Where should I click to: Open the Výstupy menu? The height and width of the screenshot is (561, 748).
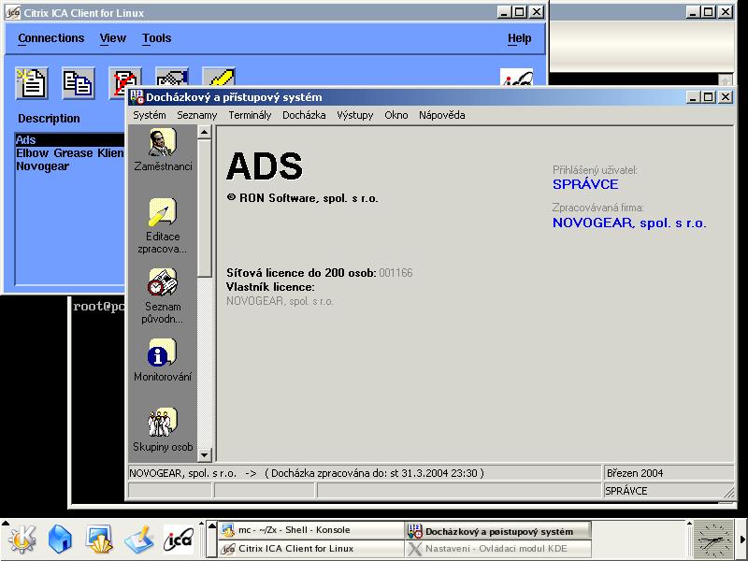(355, 115)
